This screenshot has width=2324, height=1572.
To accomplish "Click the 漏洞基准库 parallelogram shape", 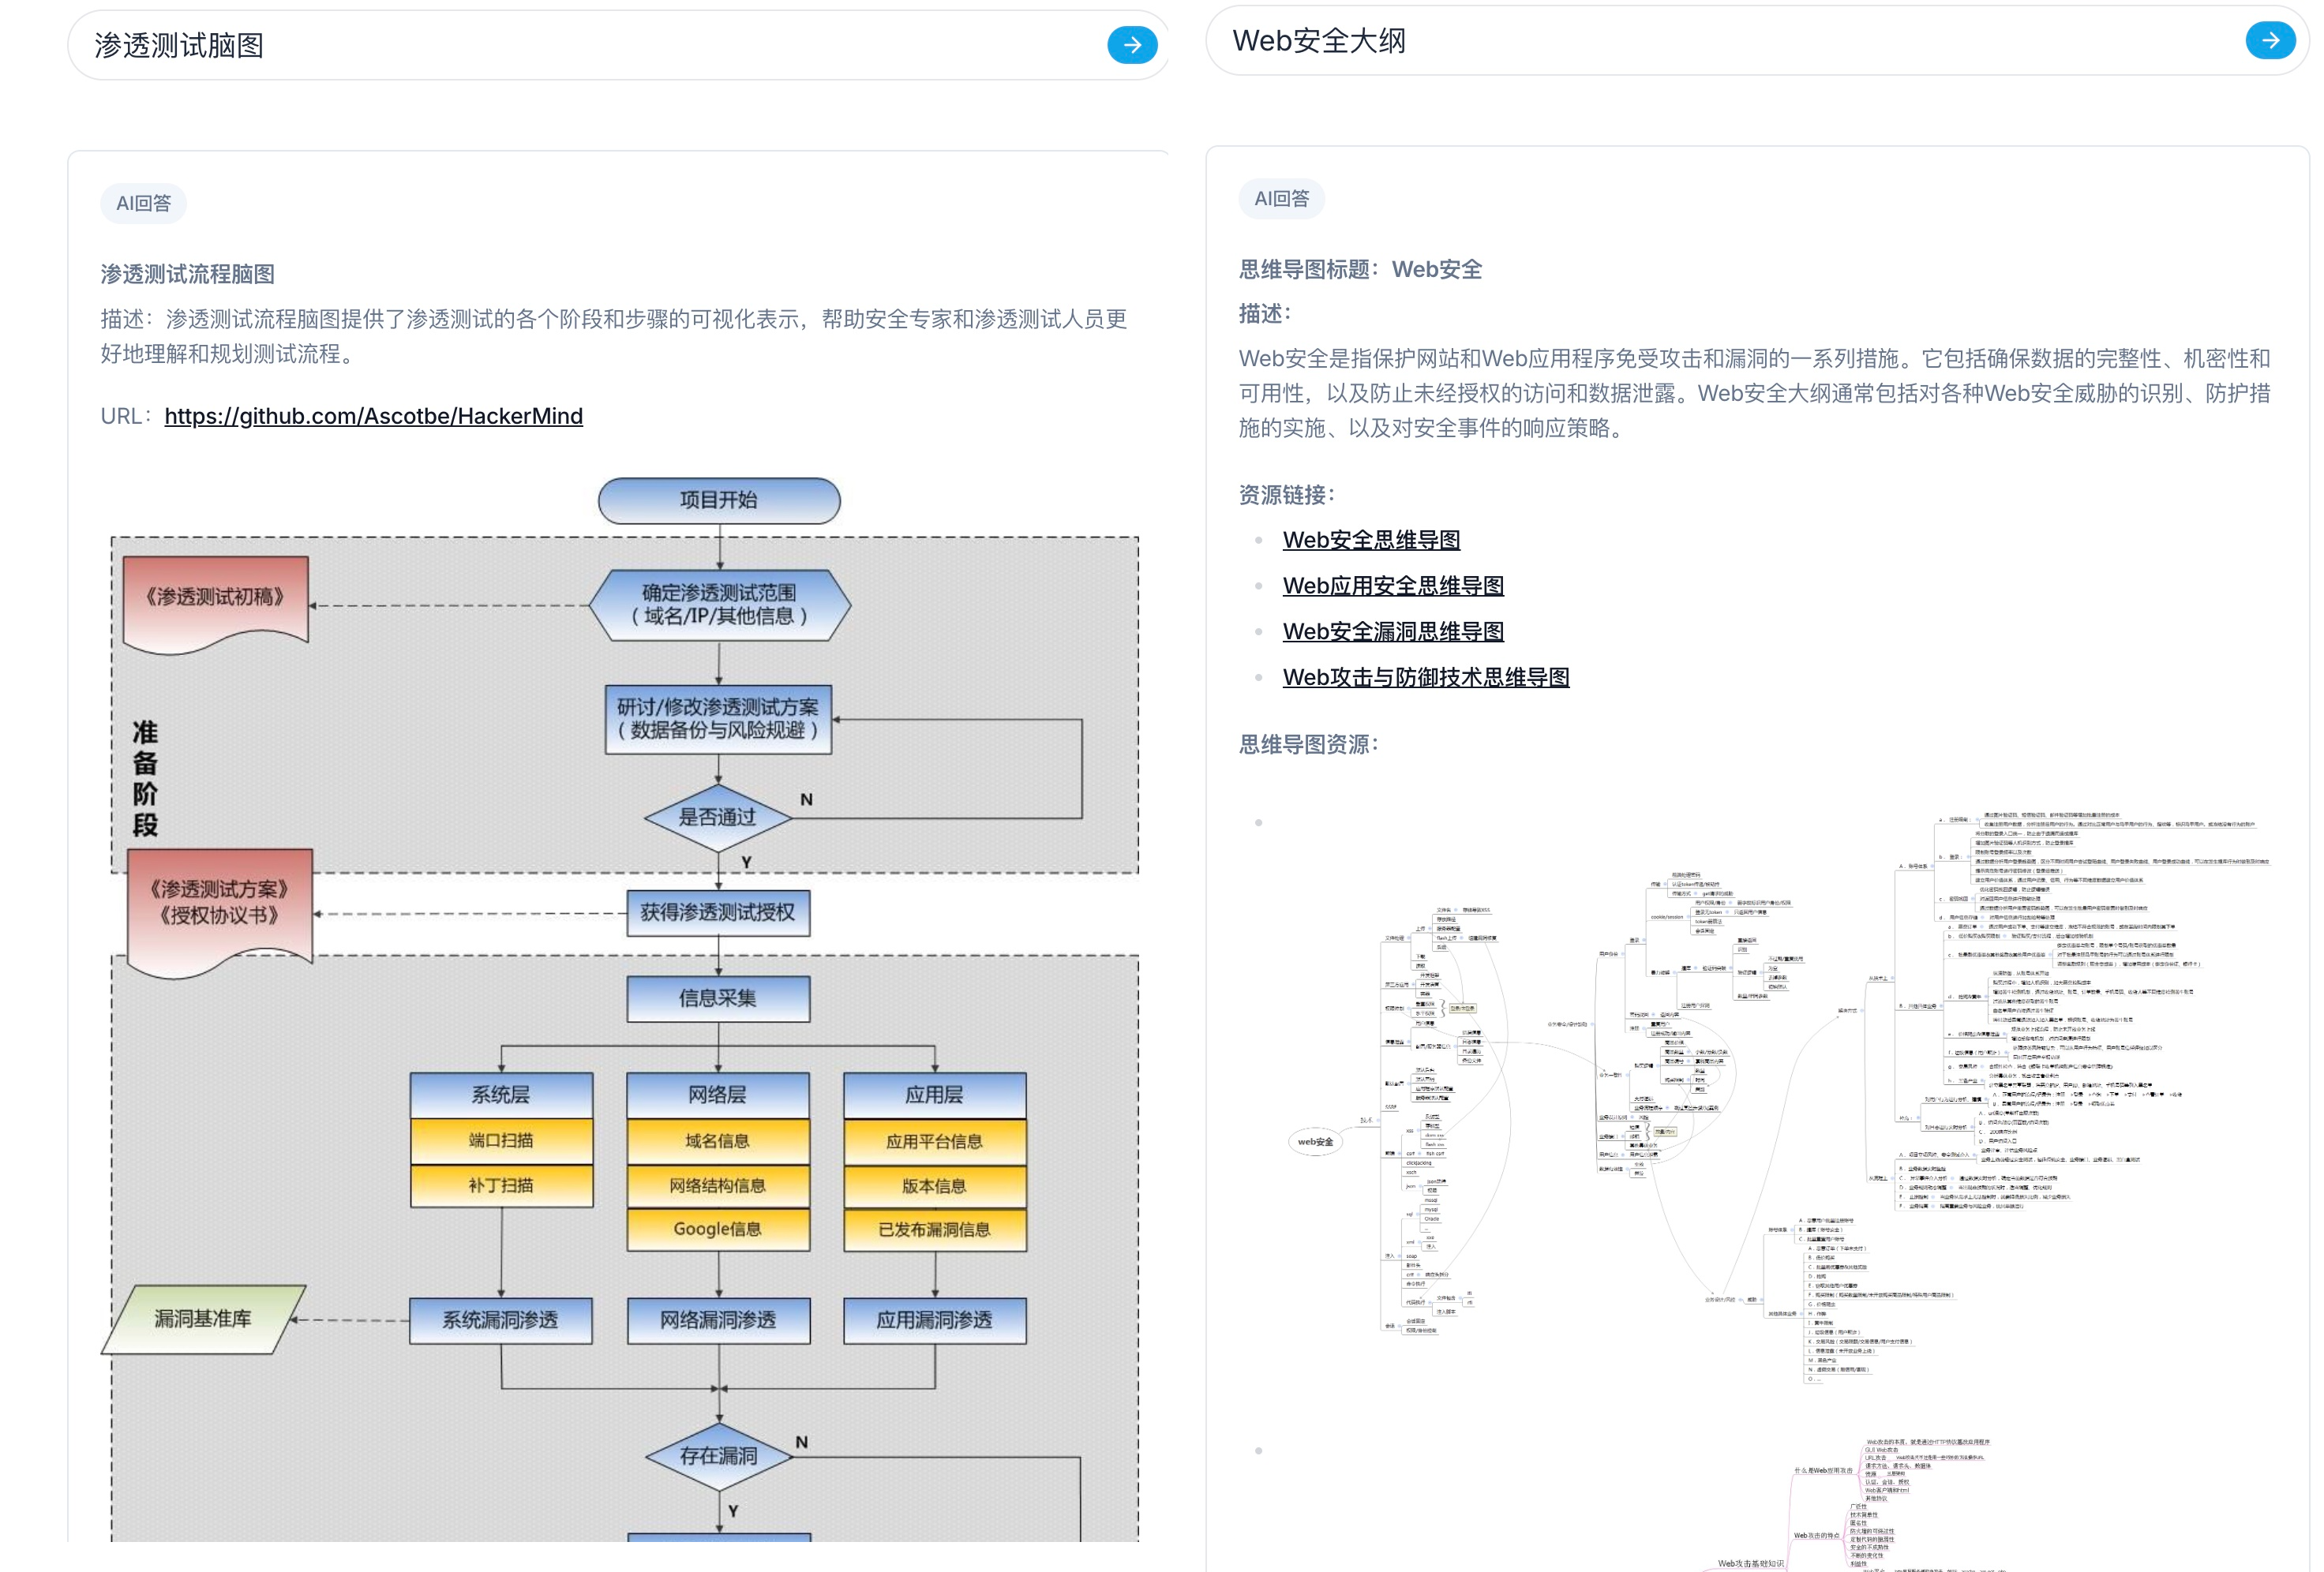I will [203, 1319].
